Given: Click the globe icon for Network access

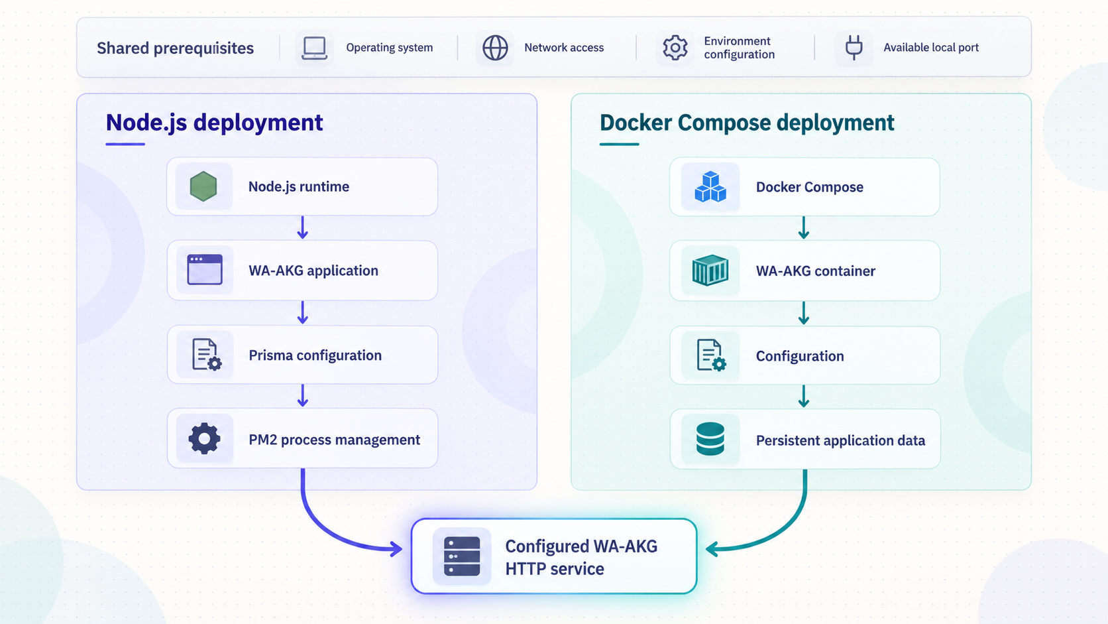Looking at the screenshot, I should [x=495, y=48].
